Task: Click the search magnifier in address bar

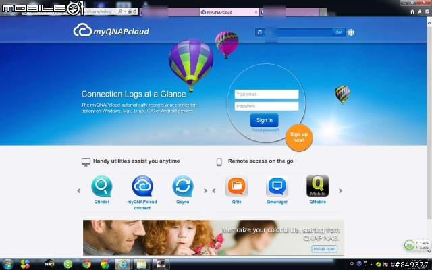Action: tap(120, 11)
